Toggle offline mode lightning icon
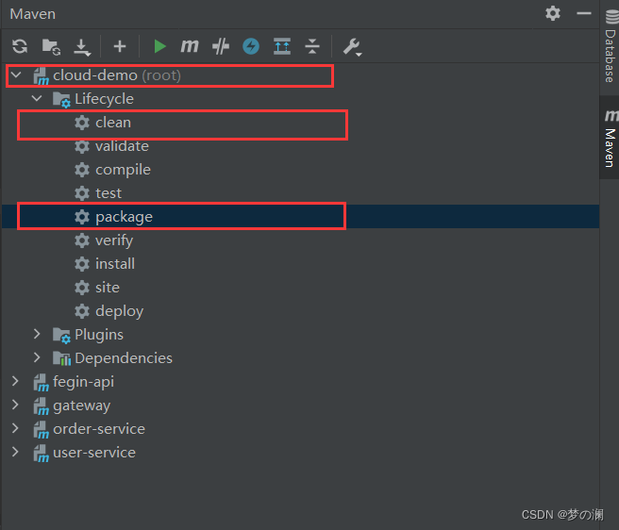This screenshot has width=619, height=530. pyautogui.click(x=251, y=46)
